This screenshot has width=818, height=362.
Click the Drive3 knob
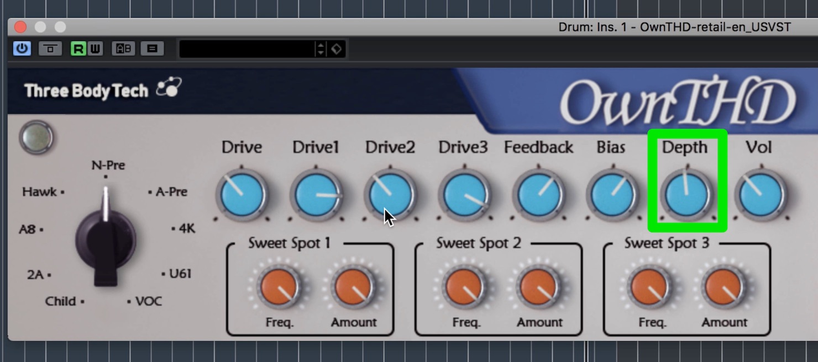(x=464, y=194)
